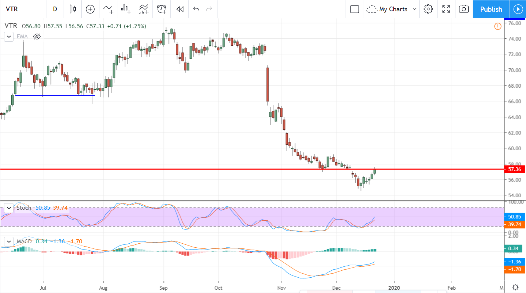The height and width of the screenshot is (293, 526).
Task: Click the orange exclamation warning icon
Action: (497, 26)
